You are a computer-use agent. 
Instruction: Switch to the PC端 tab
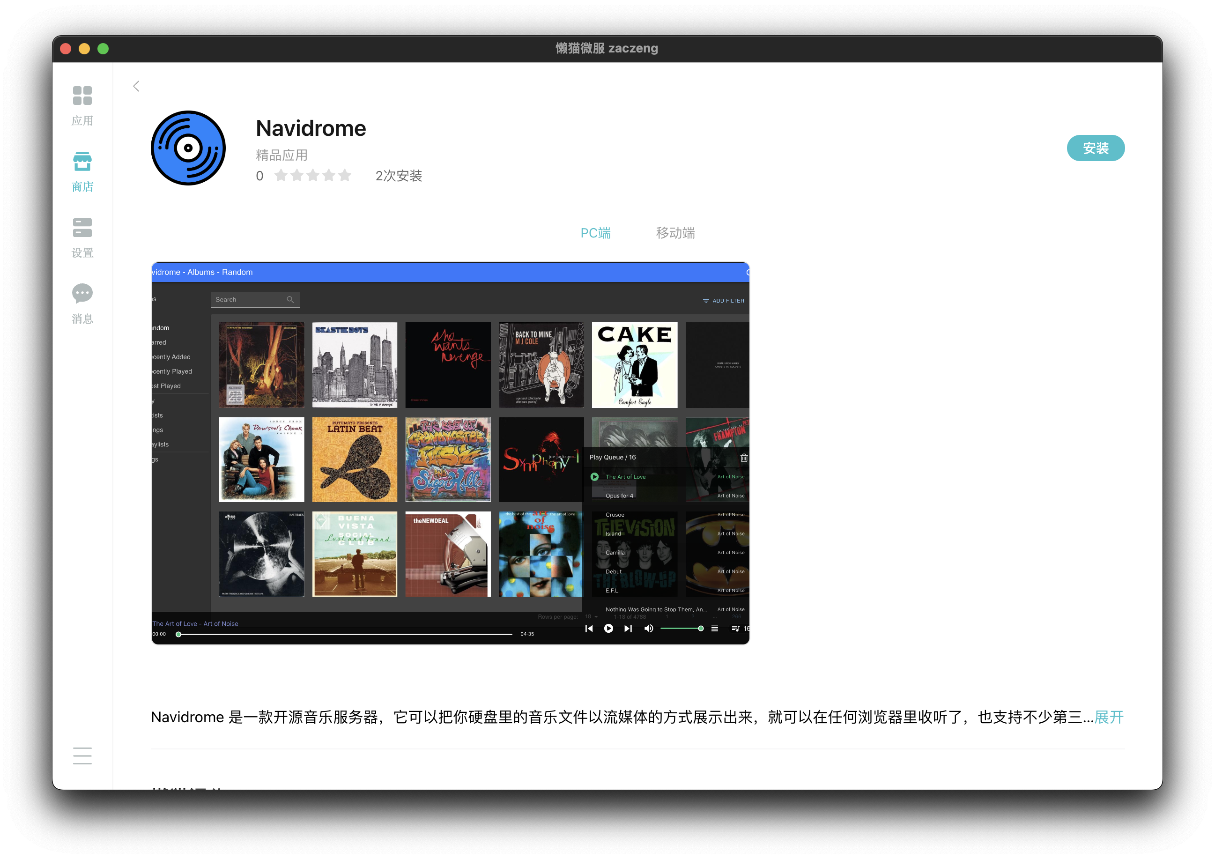tap(595, 233)
